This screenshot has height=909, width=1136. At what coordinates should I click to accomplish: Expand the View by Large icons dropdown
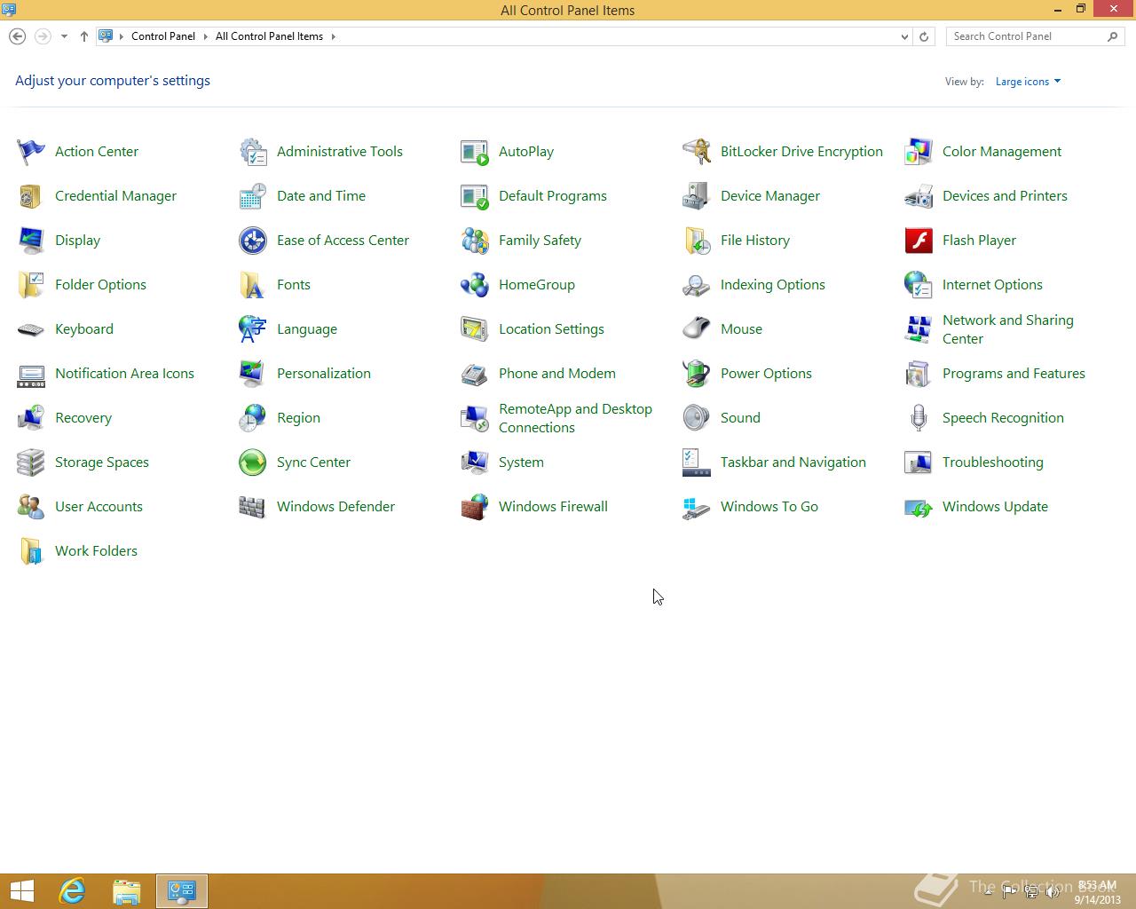click(1028, 82)
